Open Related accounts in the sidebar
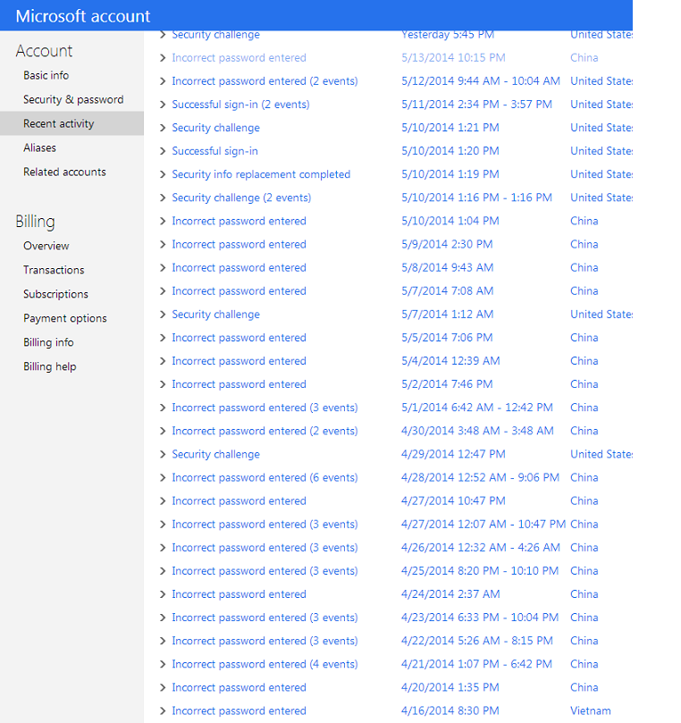 [x=64, y=172]
